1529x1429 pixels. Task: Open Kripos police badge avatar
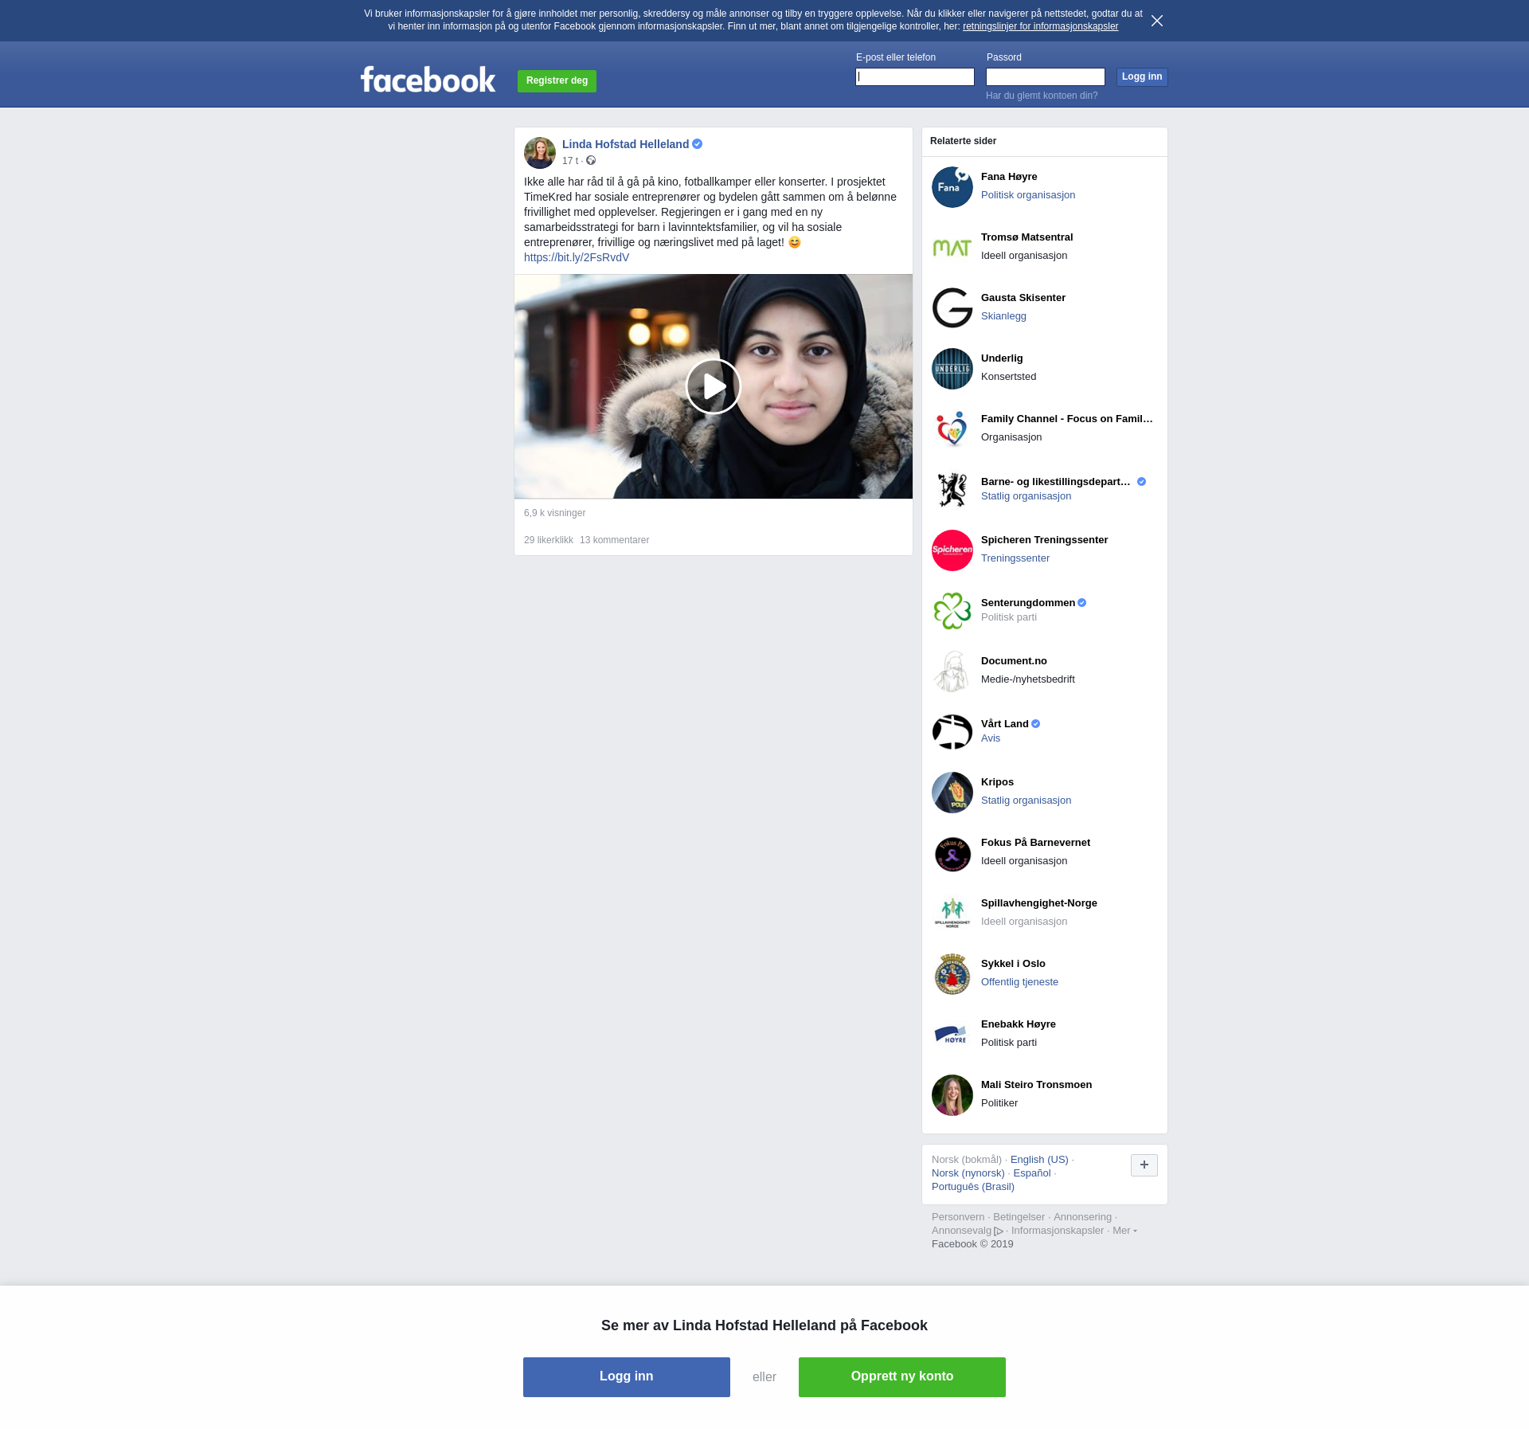click(952, 793)
